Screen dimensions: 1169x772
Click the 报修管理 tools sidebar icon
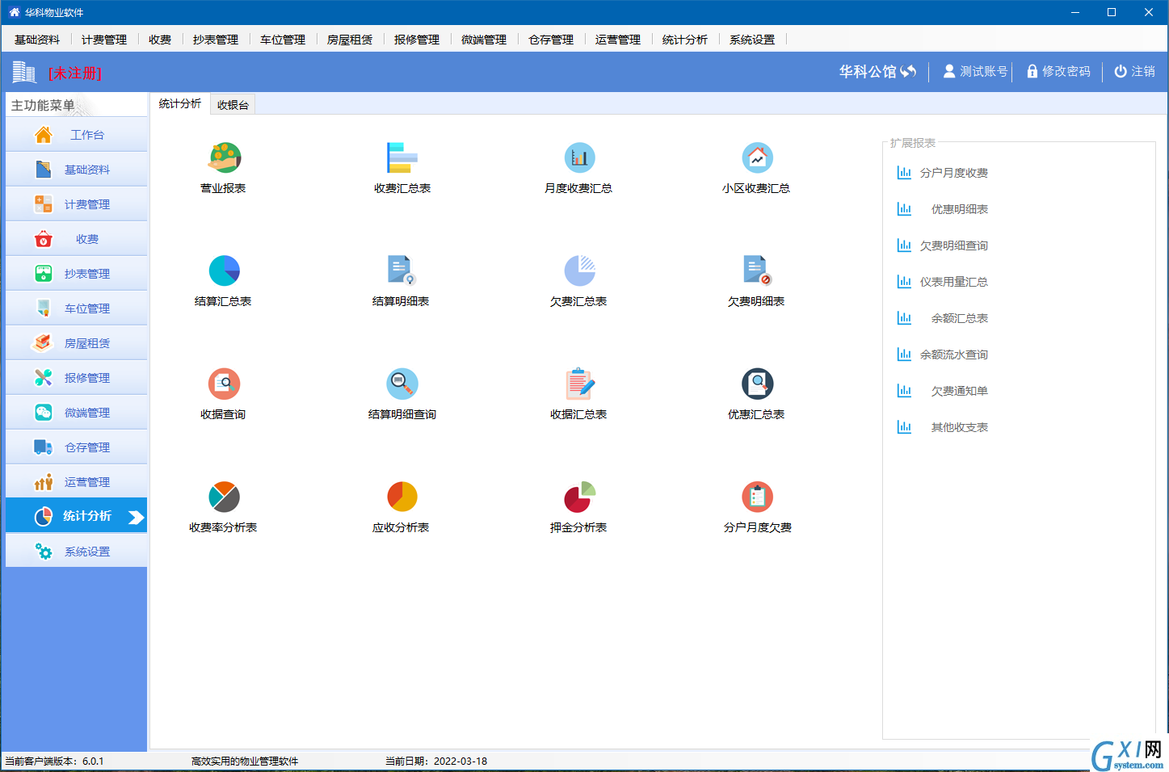coord(44,378)
